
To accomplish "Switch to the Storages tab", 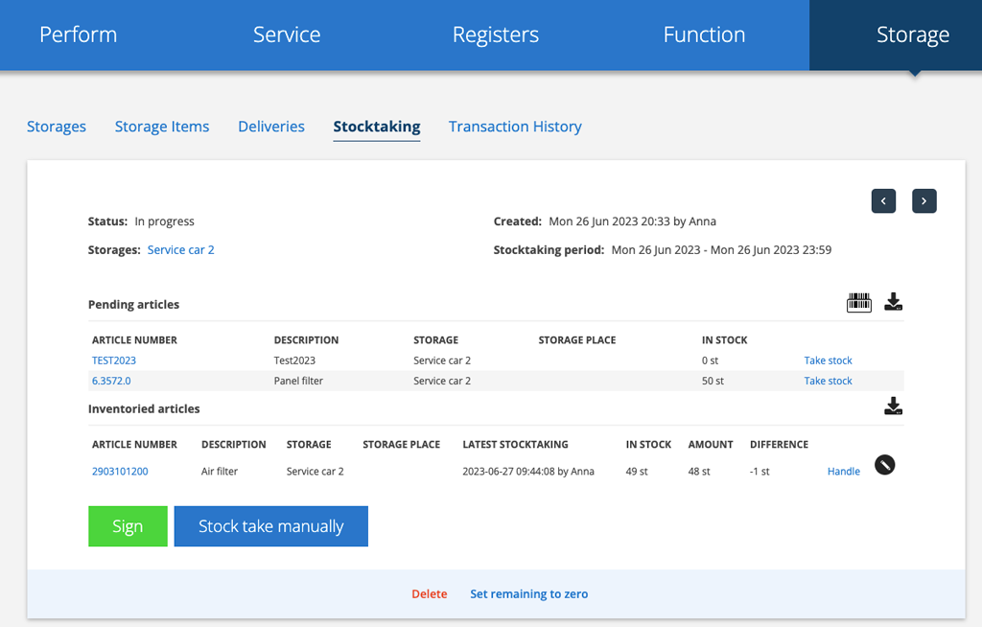I will 57,127.
